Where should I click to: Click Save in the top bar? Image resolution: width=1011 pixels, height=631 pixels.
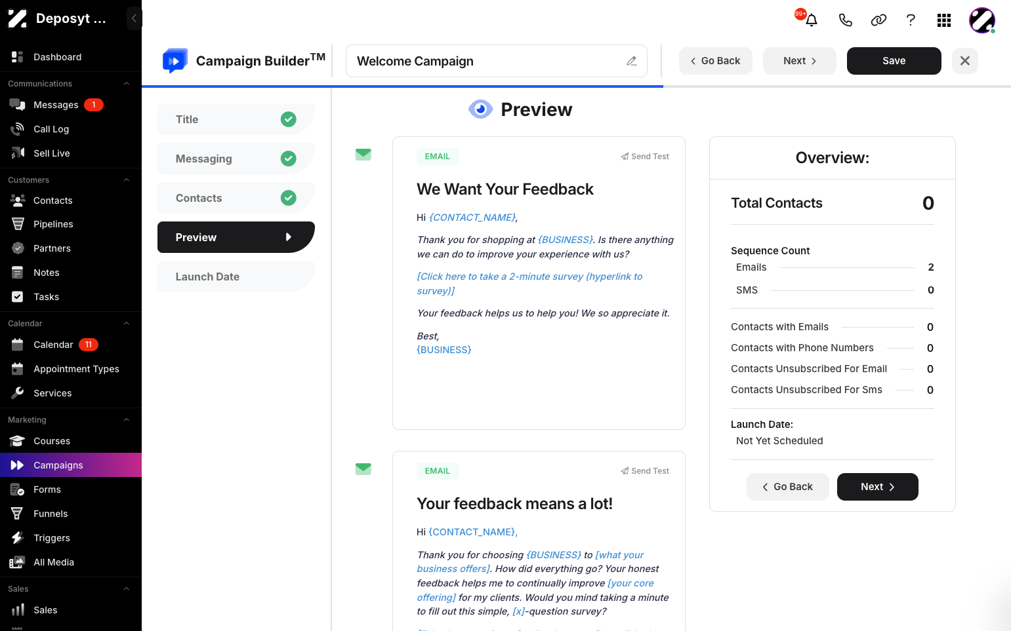click(x=894, y=61)
